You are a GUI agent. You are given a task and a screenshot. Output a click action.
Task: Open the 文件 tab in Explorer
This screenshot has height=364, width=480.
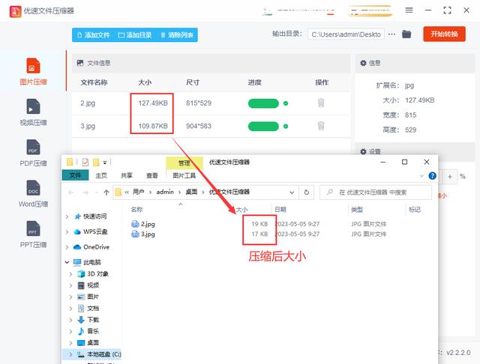75,175
